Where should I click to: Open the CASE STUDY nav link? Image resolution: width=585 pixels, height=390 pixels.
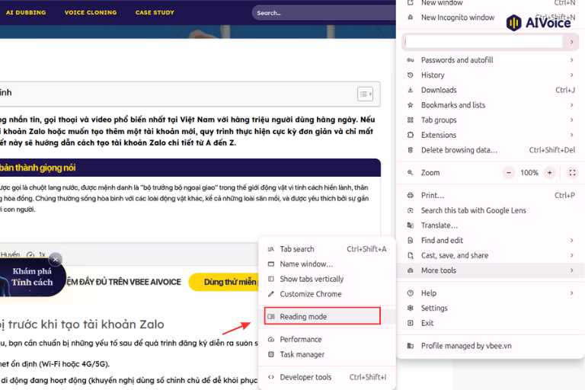click(155, 12)
